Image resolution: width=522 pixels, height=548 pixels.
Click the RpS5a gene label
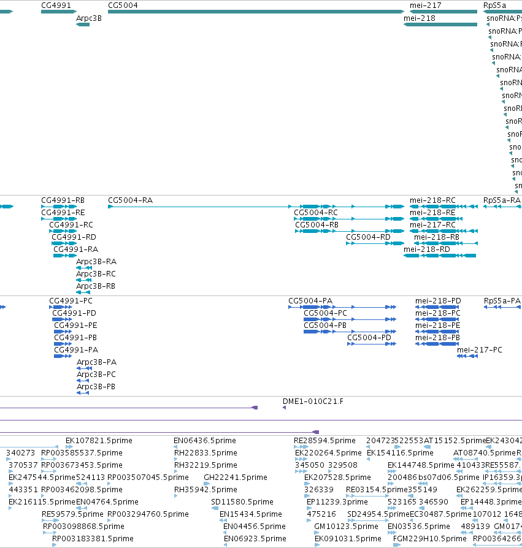coord(494,6)
